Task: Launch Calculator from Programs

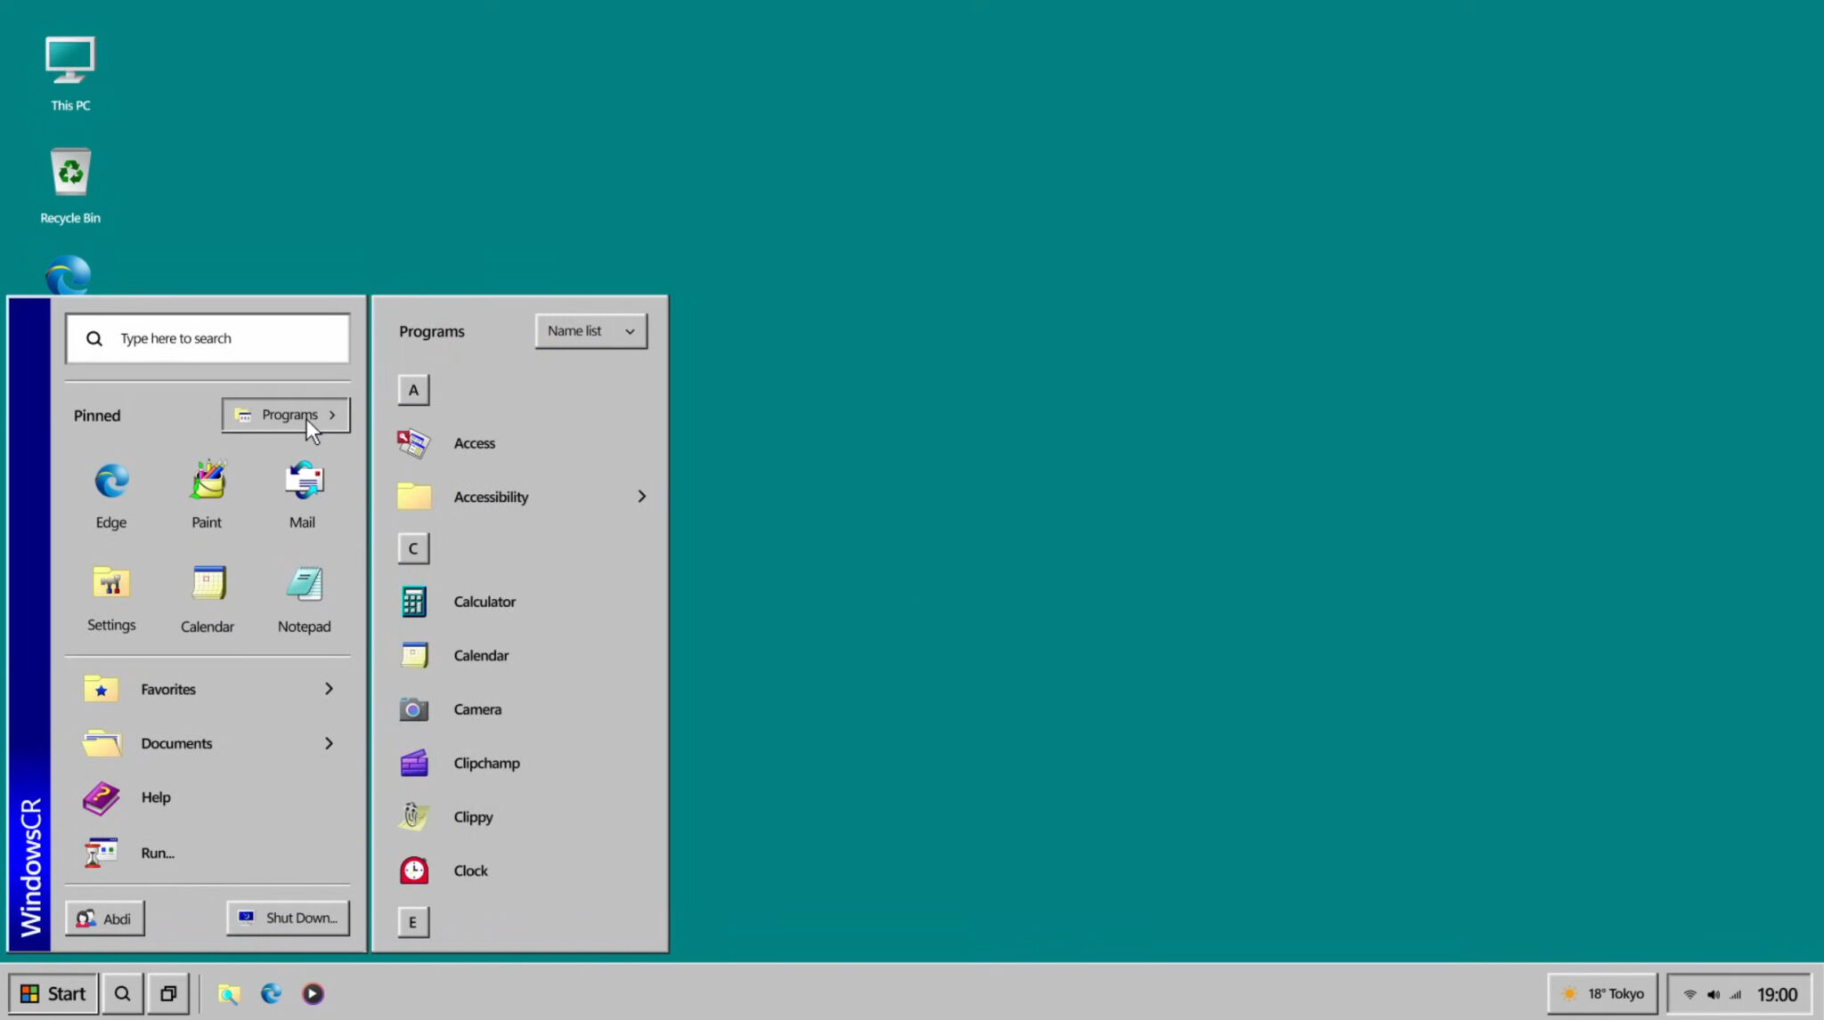Action: 484,601
